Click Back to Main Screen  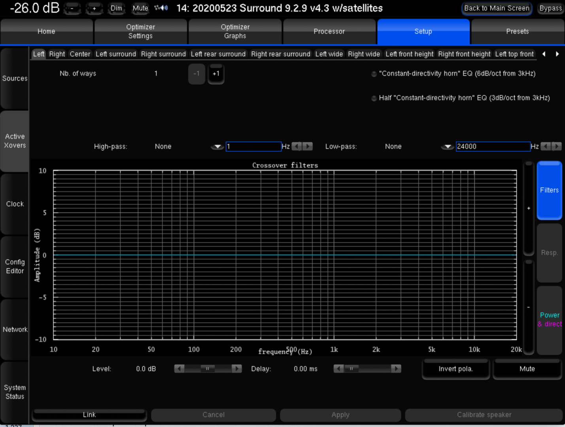pyautogui.click(x=497, y=8)
